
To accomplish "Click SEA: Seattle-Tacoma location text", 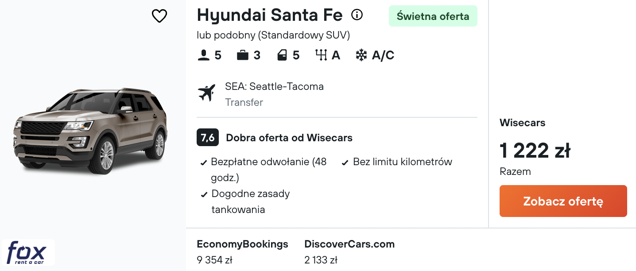I will (274, 86).
